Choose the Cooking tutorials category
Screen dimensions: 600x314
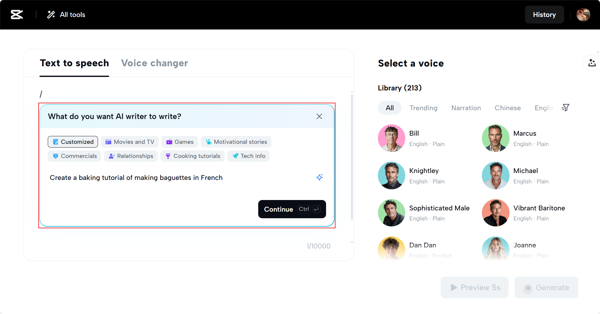point(193,156)
